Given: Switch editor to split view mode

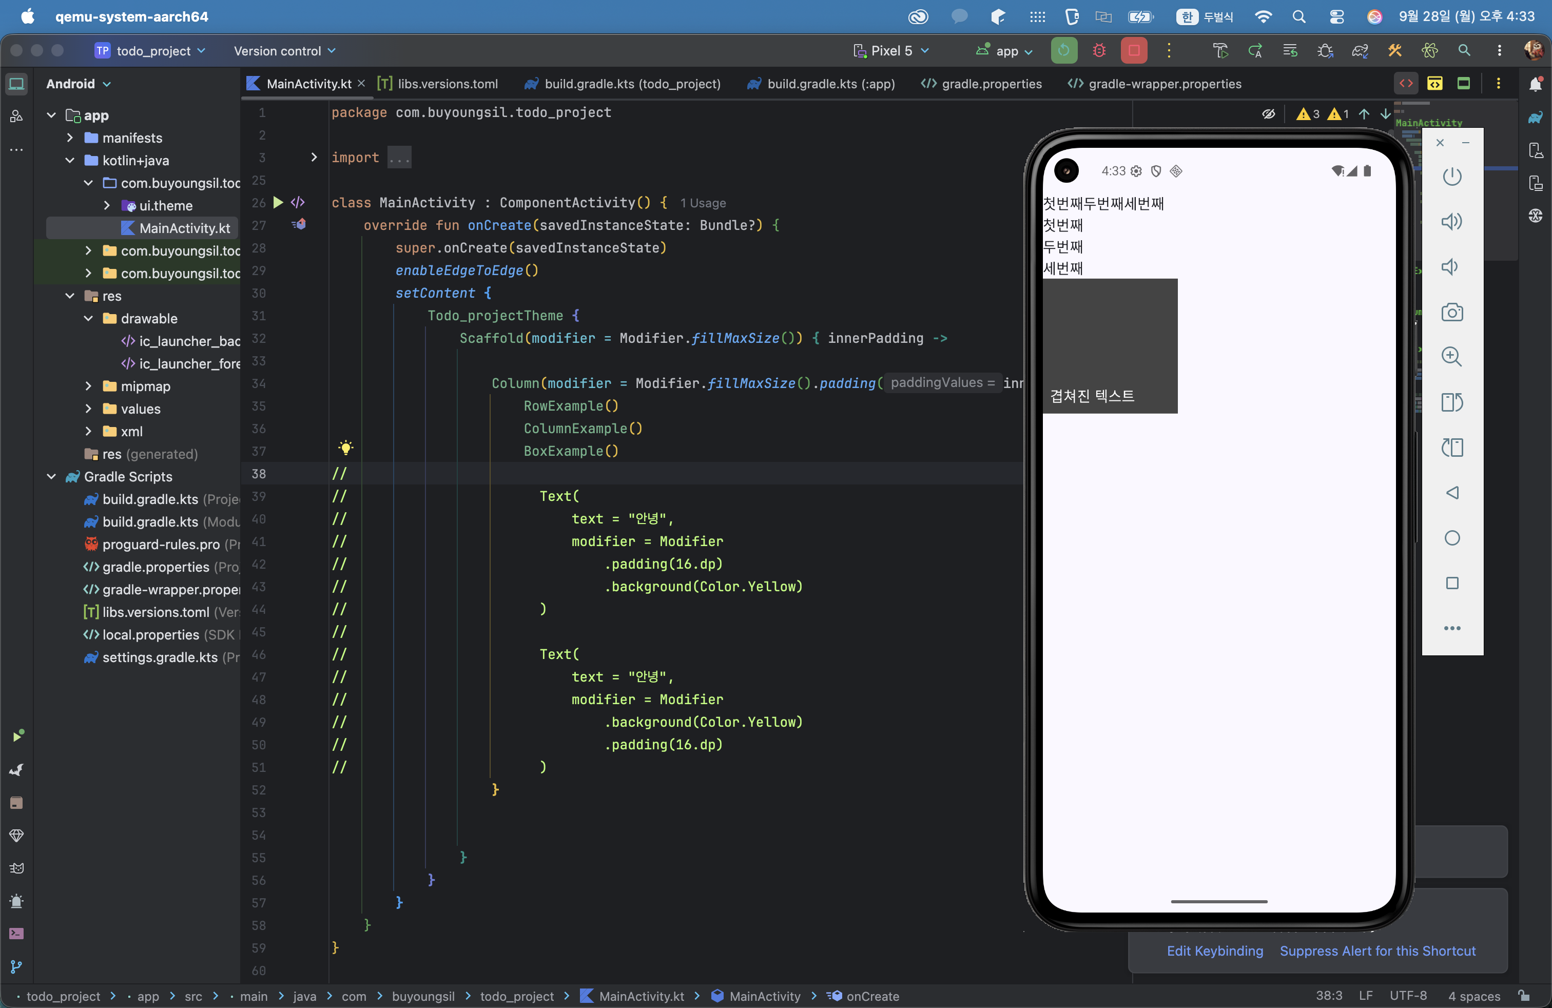Looking at the screenshot, I should click(x=1434, y=84).
